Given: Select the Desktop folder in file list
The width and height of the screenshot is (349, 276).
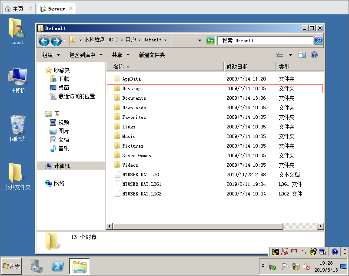Looking at the screenshot, I should point(131,88).
